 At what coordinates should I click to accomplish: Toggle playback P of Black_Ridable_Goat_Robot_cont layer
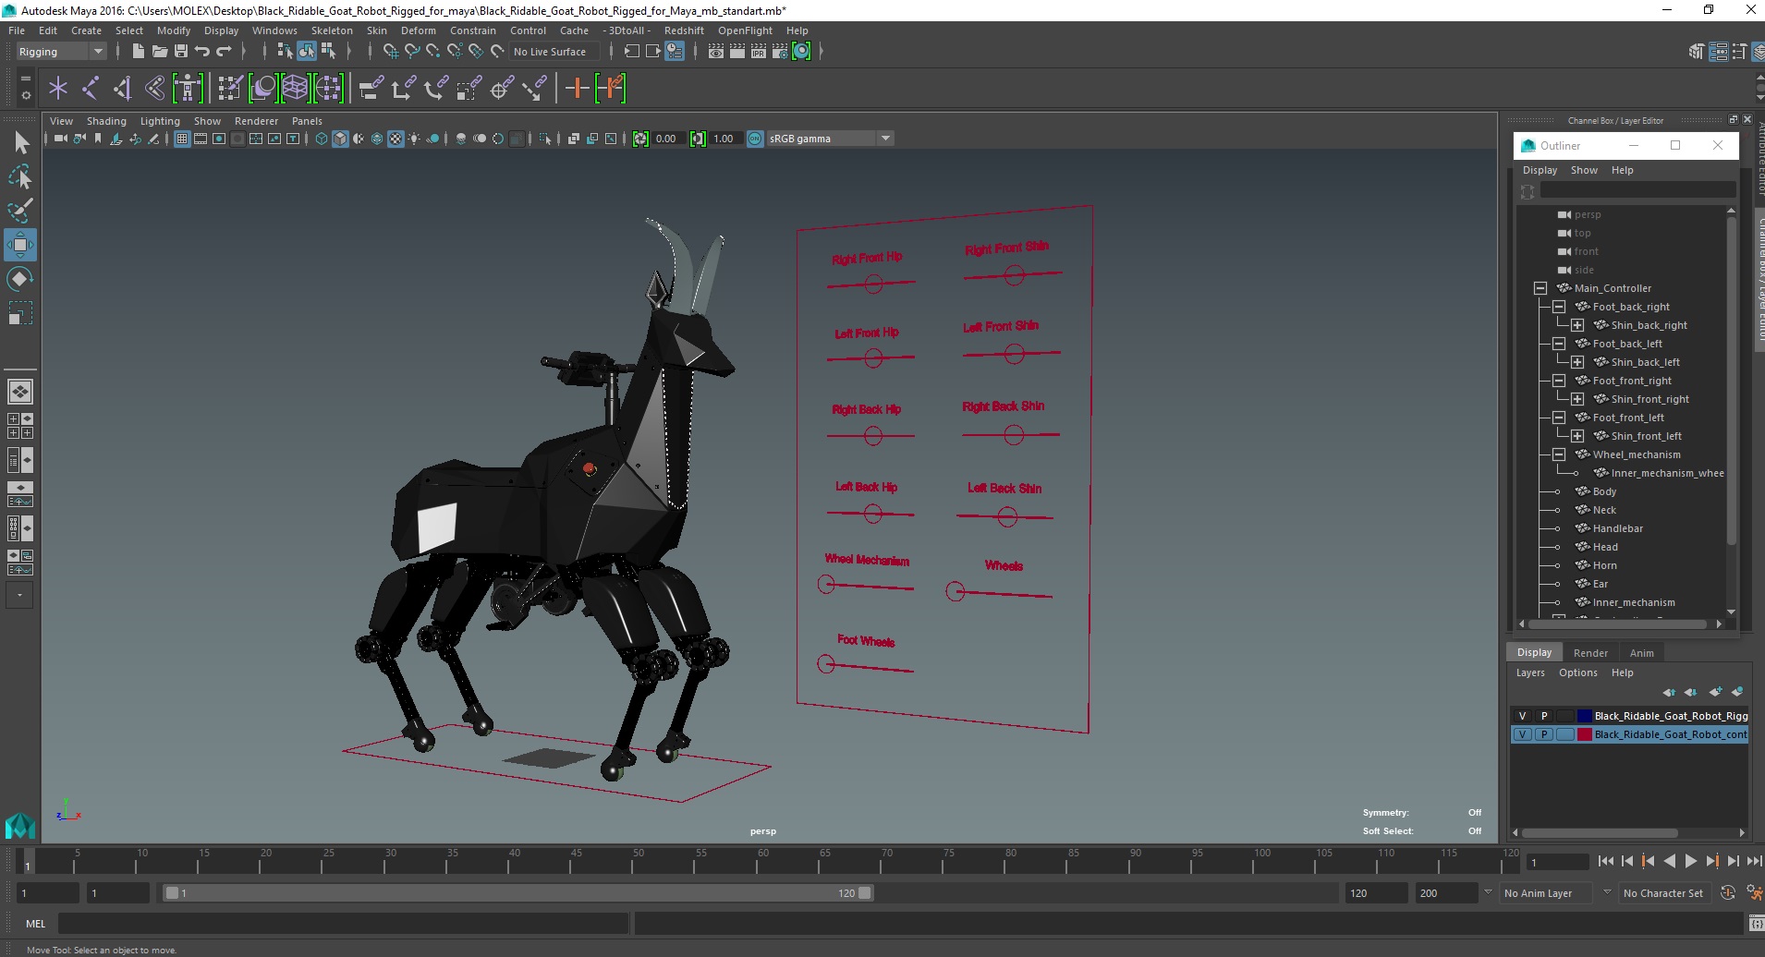(x=1543, y=734)
